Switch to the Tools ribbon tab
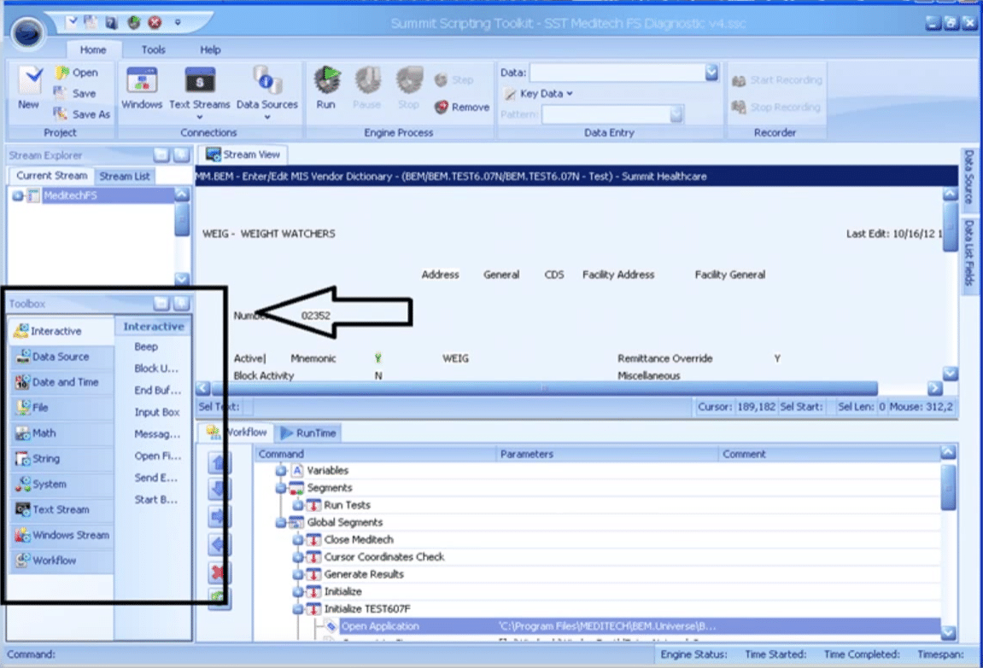This screenshot has width=983, height=668. (153, 49)
